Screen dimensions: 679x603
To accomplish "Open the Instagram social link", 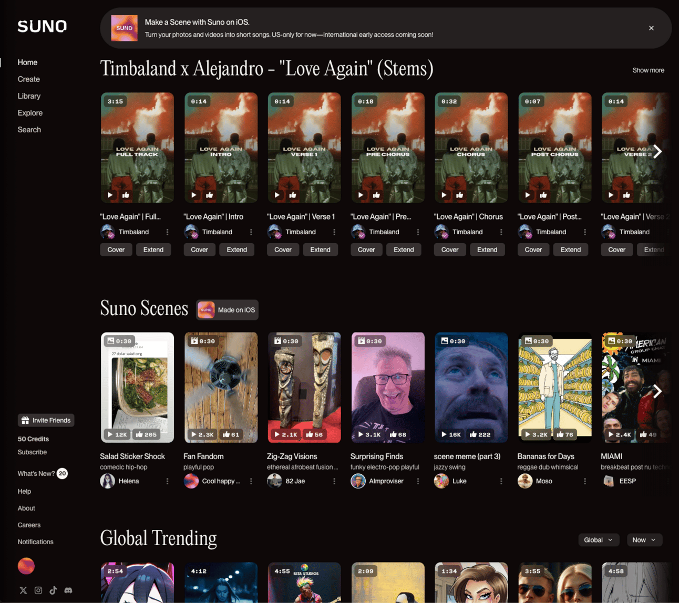I will 38,590.
